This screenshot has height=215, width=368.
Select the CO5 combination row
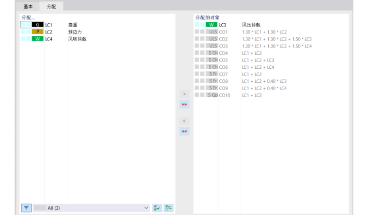coord(271,60)
